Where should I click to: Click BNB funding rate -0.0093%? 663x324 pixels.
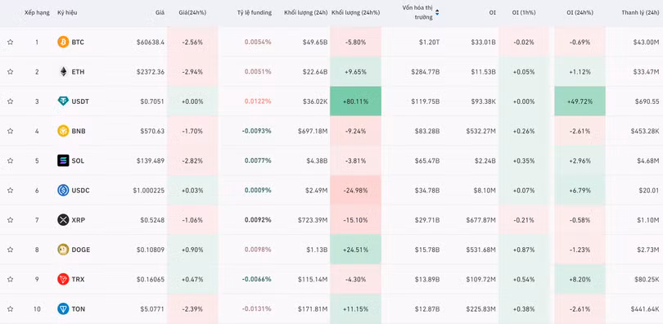[x=257, y=131]
